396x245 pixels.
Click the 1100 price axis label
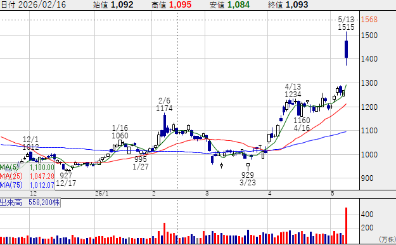(369, 131)
